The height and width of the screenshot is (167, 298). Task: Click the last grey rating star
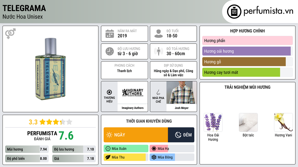click(x=69, y=122)
